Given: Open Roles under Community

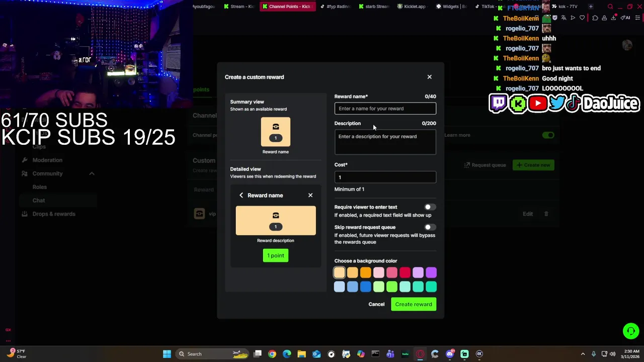Looking at the screenshot, I should tap(39, 187).
